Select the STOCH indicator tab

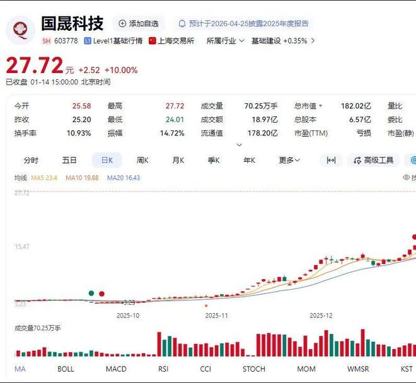click(253, 369)
